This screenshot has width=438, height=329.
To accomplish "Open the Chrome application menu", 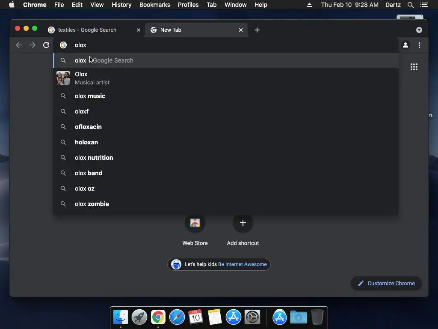I will click(x=35, y=5).
